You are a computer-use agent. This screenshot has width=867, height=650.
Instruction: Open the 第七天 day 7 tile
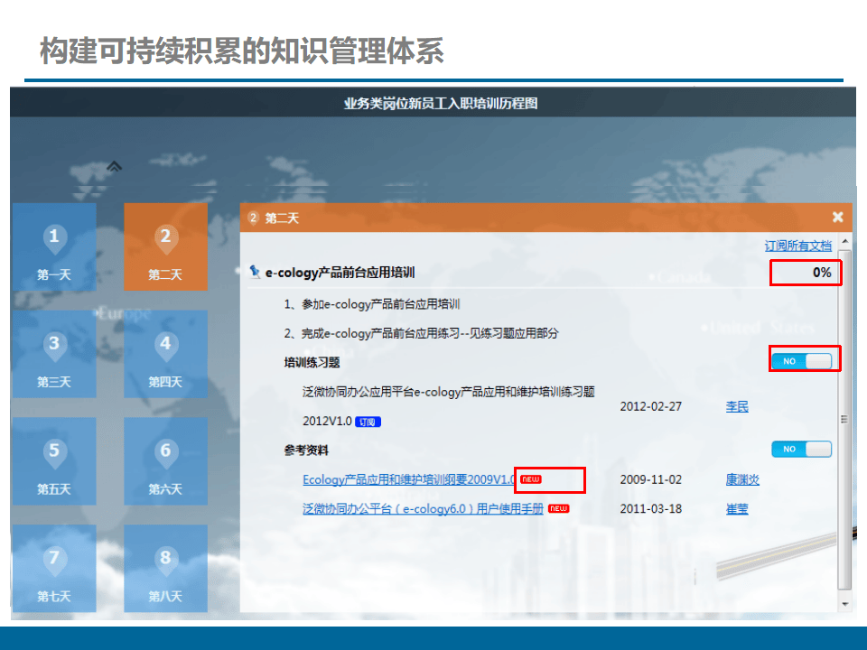(54, 568)
